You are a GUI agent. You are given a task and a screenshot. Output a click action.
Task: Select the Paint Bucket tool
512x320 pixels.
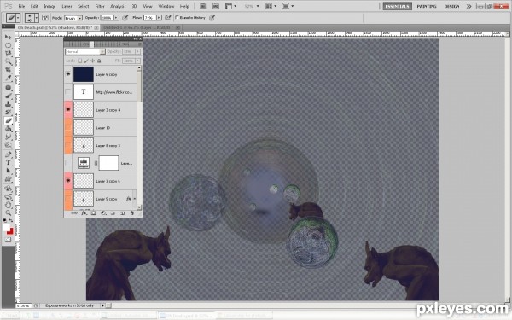coord(9,129)
